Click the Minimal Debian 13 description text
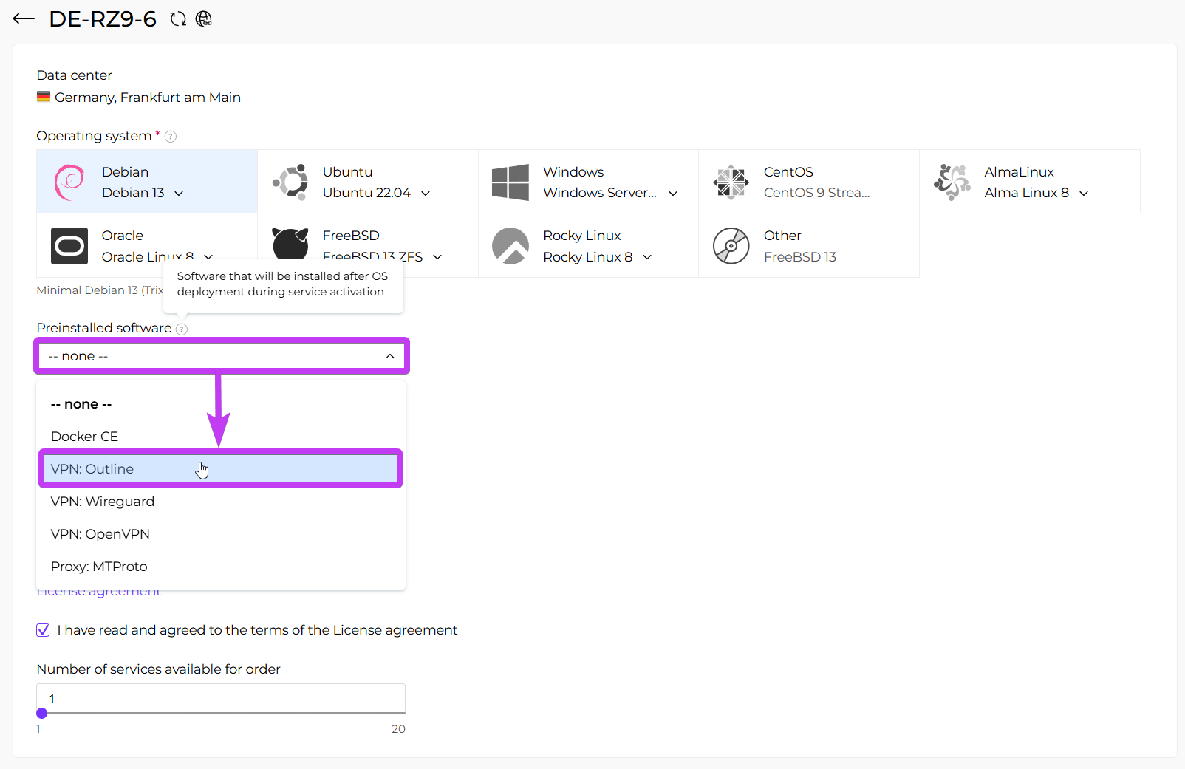1185x769 pixels. [100, 290]
